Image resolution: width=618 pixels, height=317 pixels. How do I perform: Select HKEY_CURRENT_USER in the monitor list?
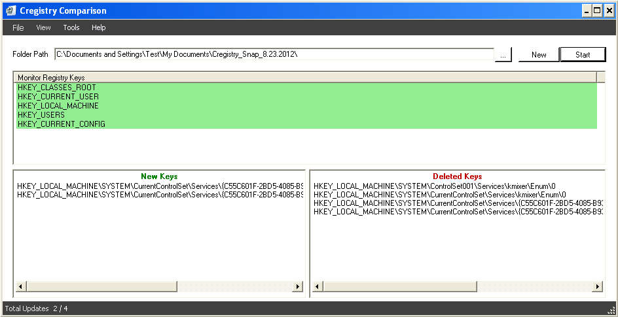pos(306,96)
